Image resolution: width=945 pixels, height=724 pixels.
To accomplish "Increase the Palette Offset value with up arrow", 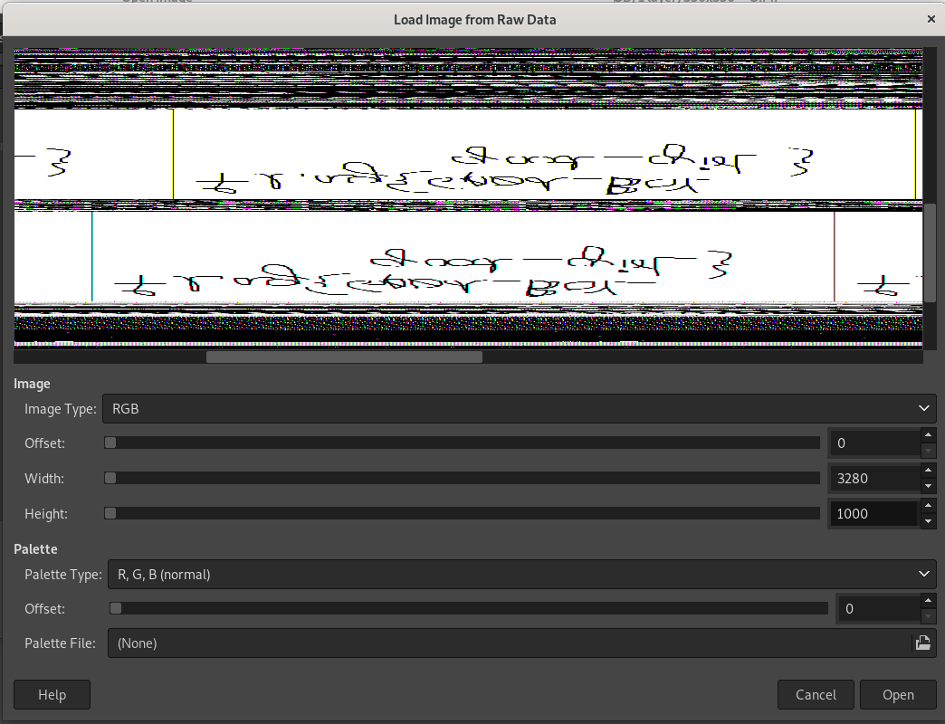I will point(928,601).
